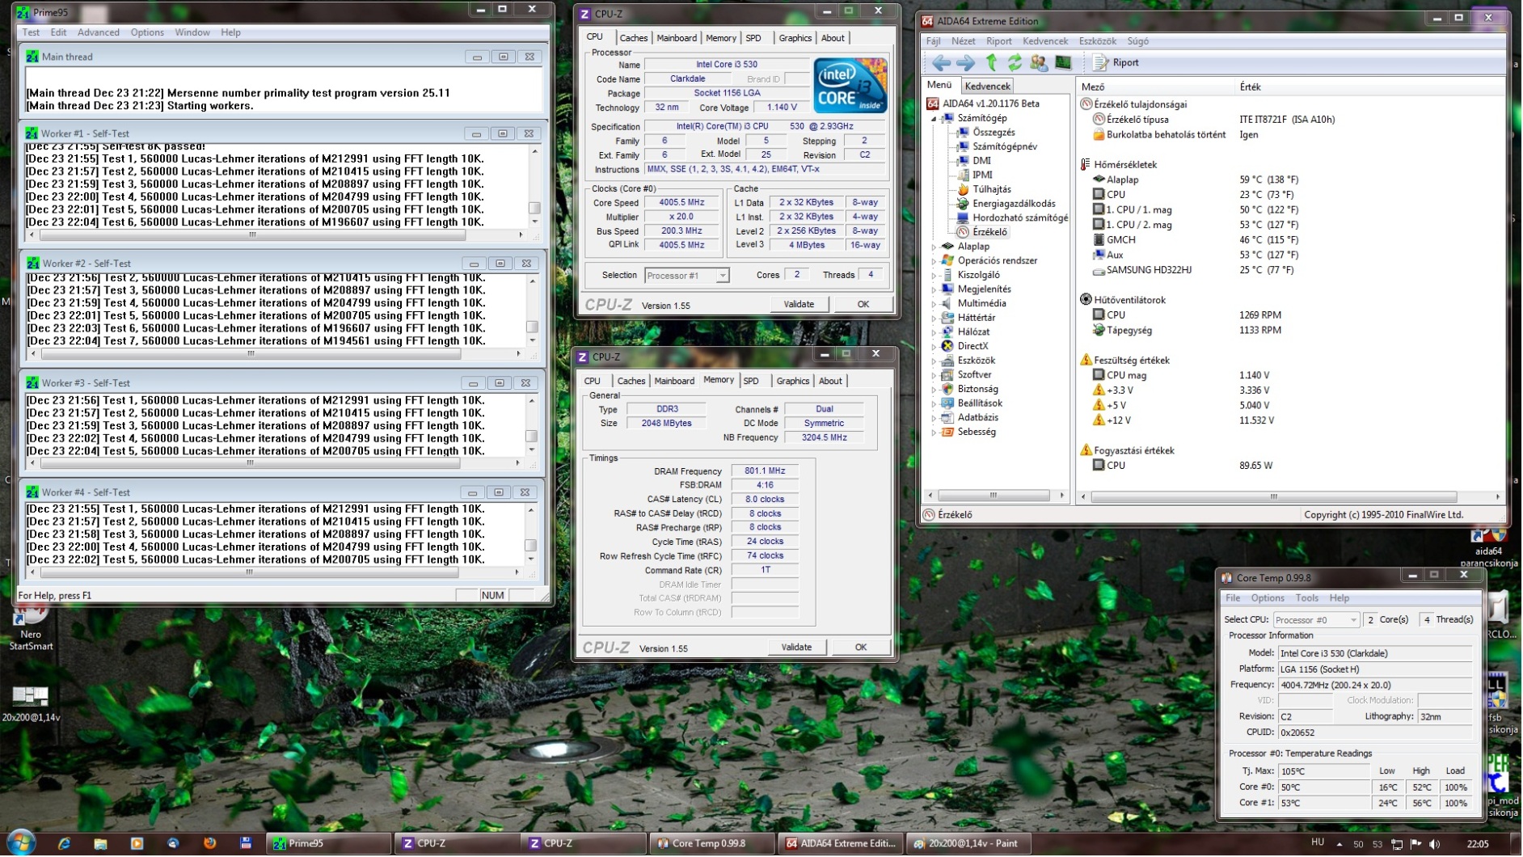Open Core Temp Options menu

1267,598
